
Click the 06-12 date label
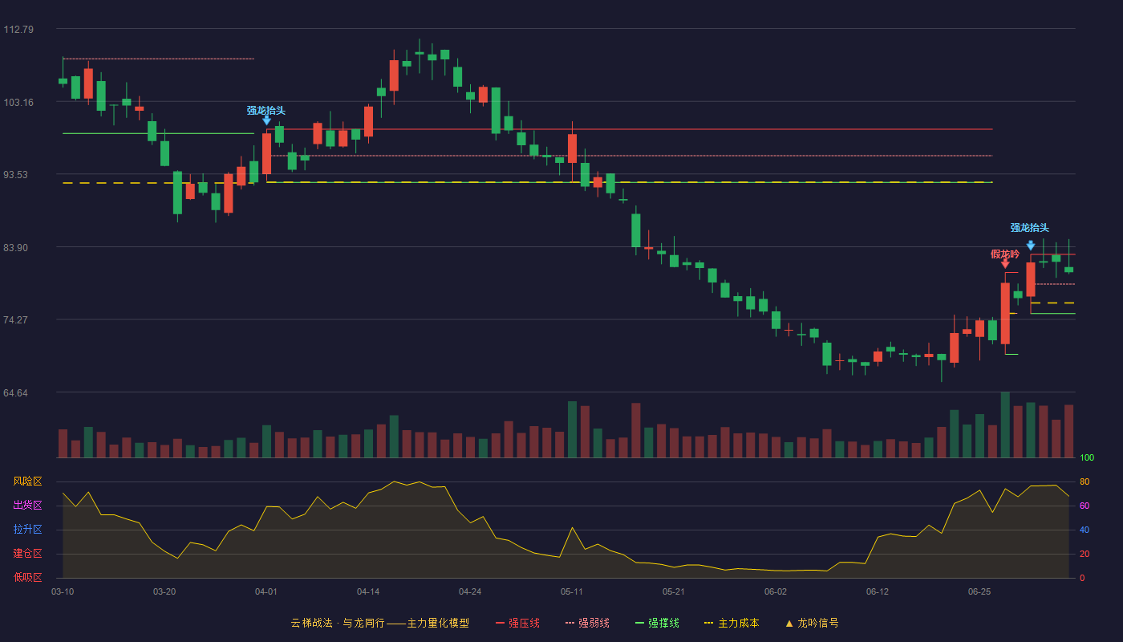[878, 591]
